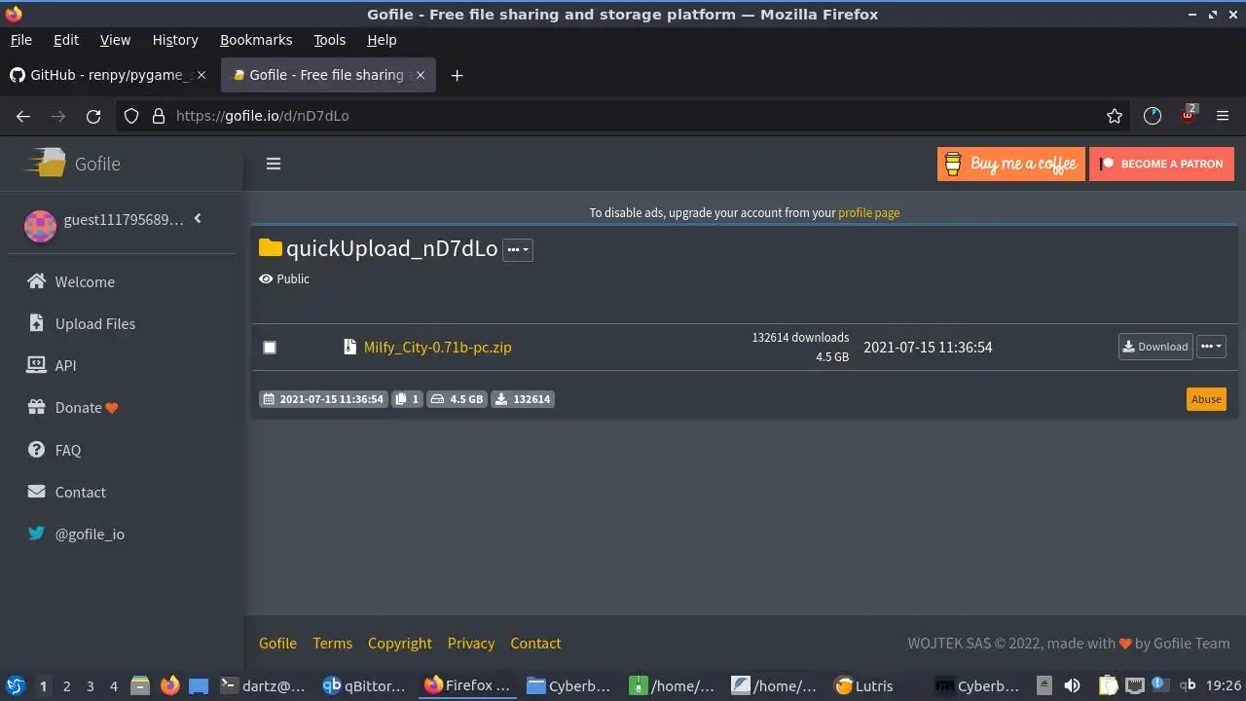Open the qBittorrent taskbar window
This screenshot has width=1246, height=701.
363,685
